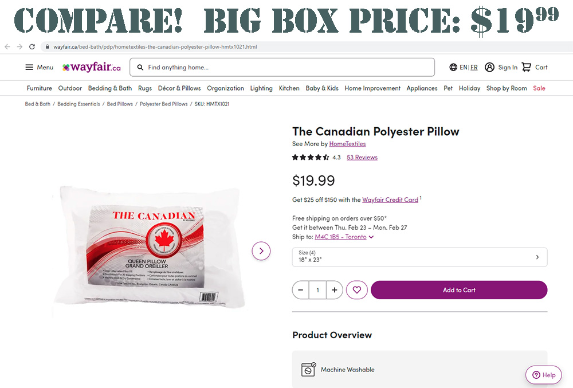Click the quantity input field

coord(317,290)
